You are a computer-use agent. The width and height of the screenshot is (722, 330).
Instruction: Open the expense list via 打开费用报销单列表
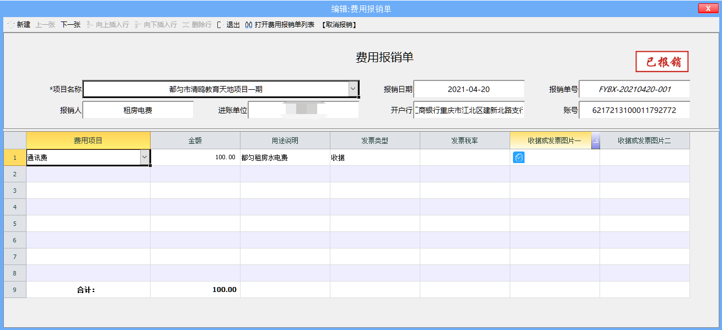(x=280, y=25)
